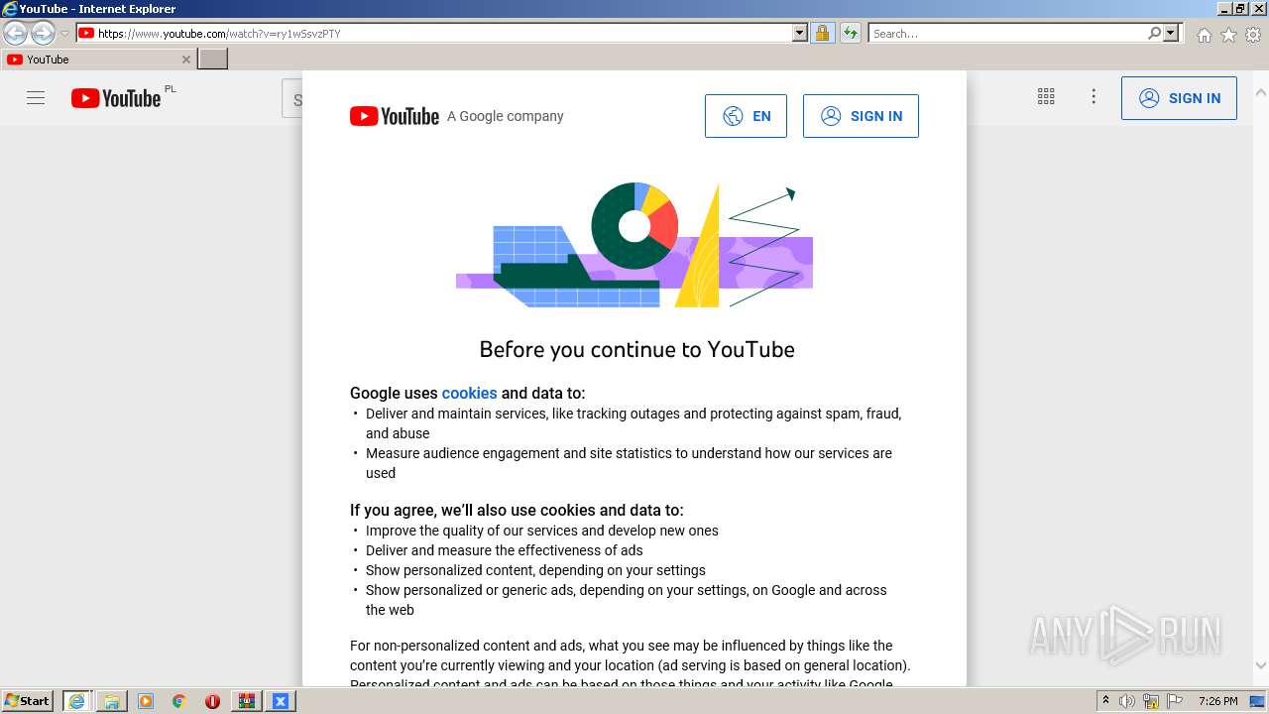Click SIGN IN inside the consent dialog
This screenshot has height=714, width=1269.
(861, 116)
